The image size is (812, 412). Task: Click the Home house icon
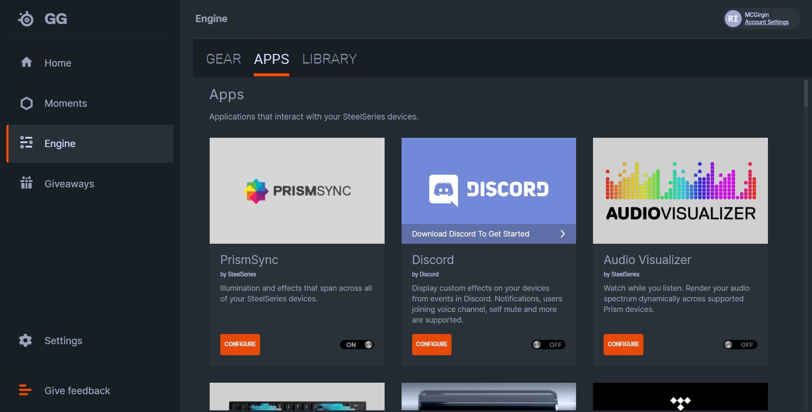pyautogui.click(x=26, y=62)
